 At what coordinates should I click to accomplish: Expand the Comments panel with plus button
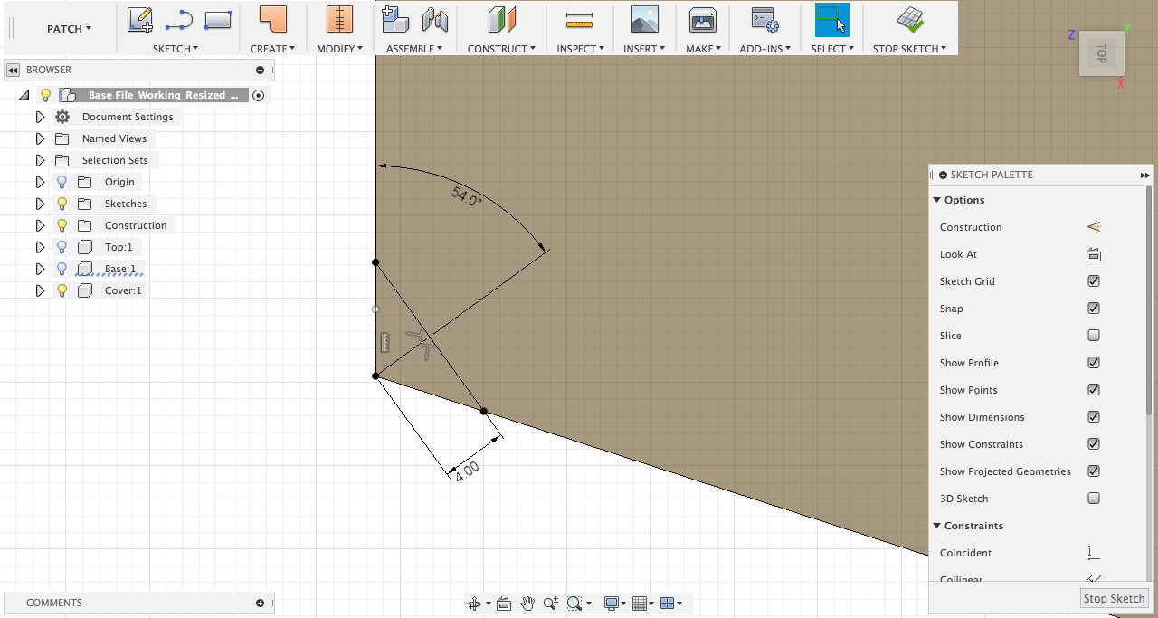tap(261, 603)
